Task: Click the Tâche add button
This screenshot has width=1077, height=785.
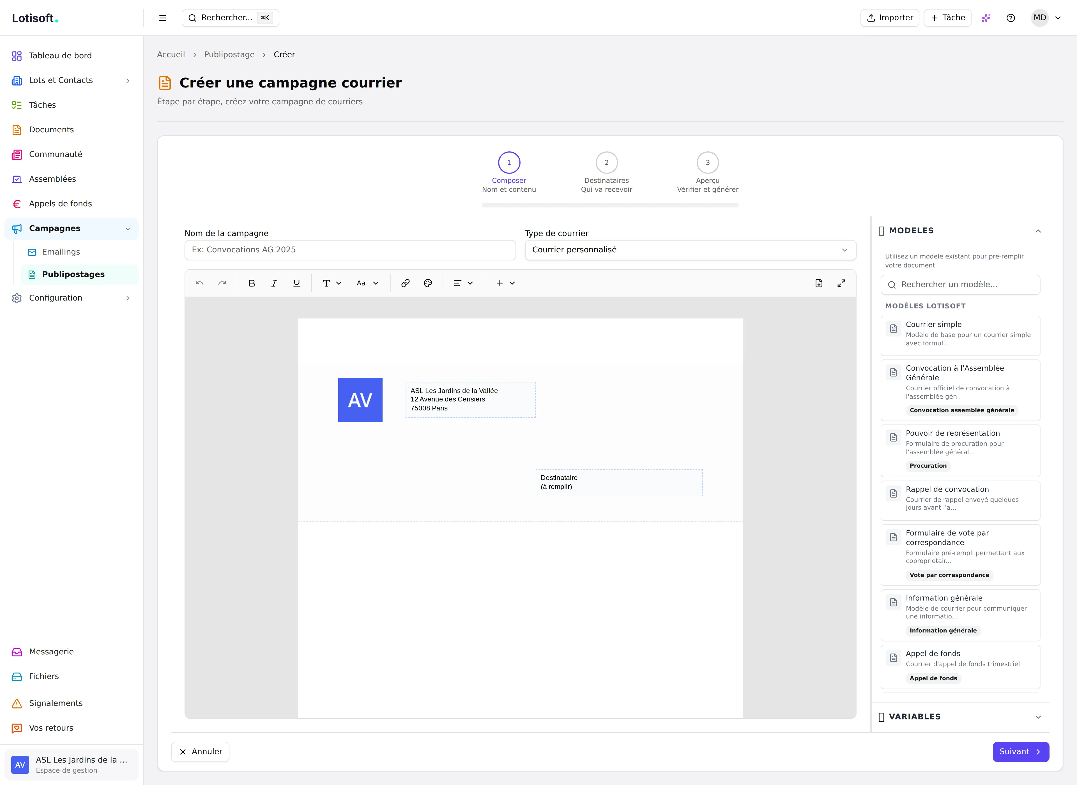Action: (948, 18)
